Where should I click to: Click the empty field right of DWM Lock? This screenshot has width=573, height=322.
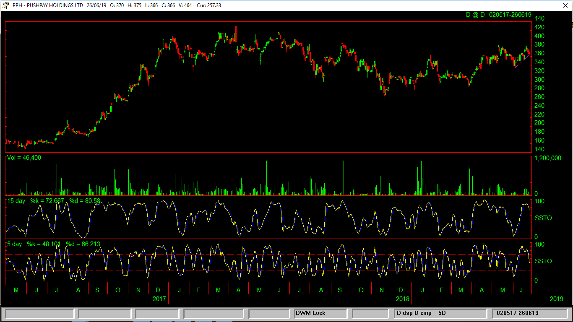click(371, 313)
